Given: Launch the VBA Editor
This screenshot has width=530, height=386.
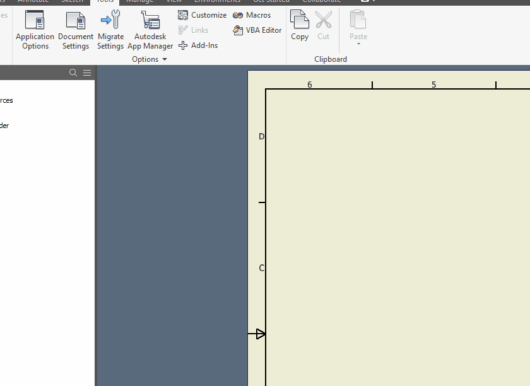Looking at the screenshot, I should point(257,30).
